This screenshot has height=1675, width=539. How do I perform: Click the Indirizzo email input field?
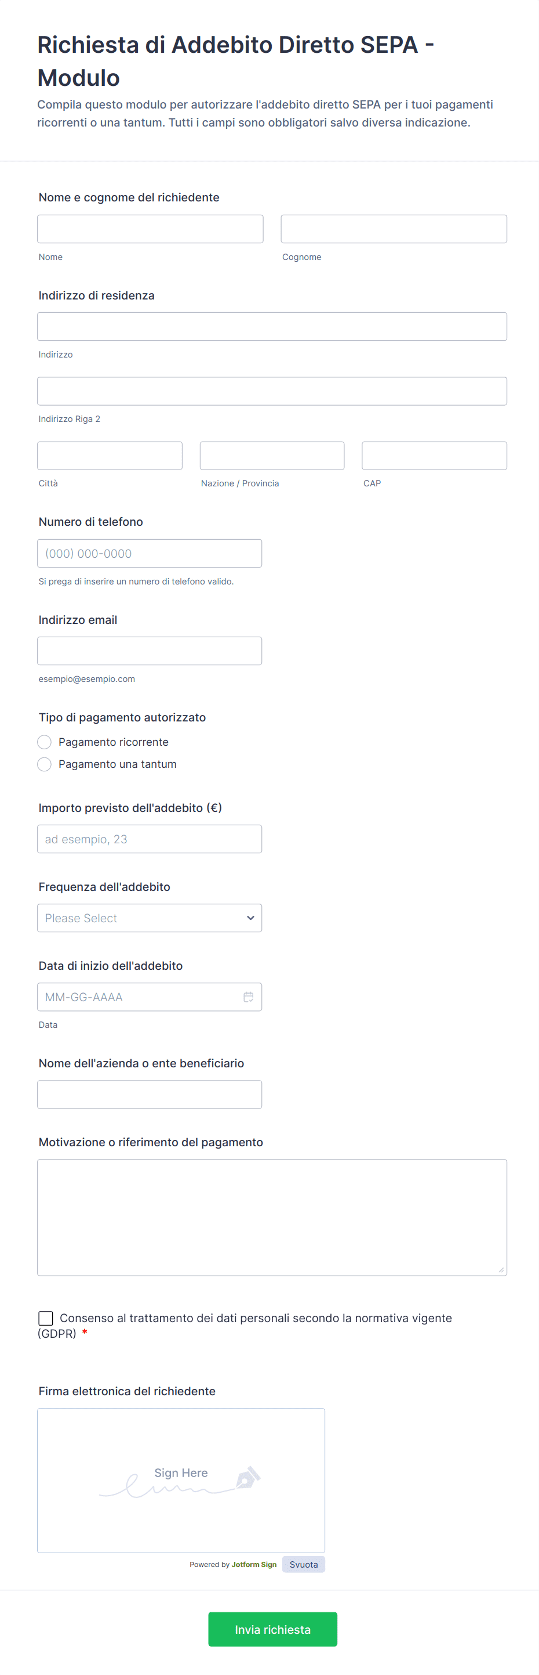pos(150,651)
